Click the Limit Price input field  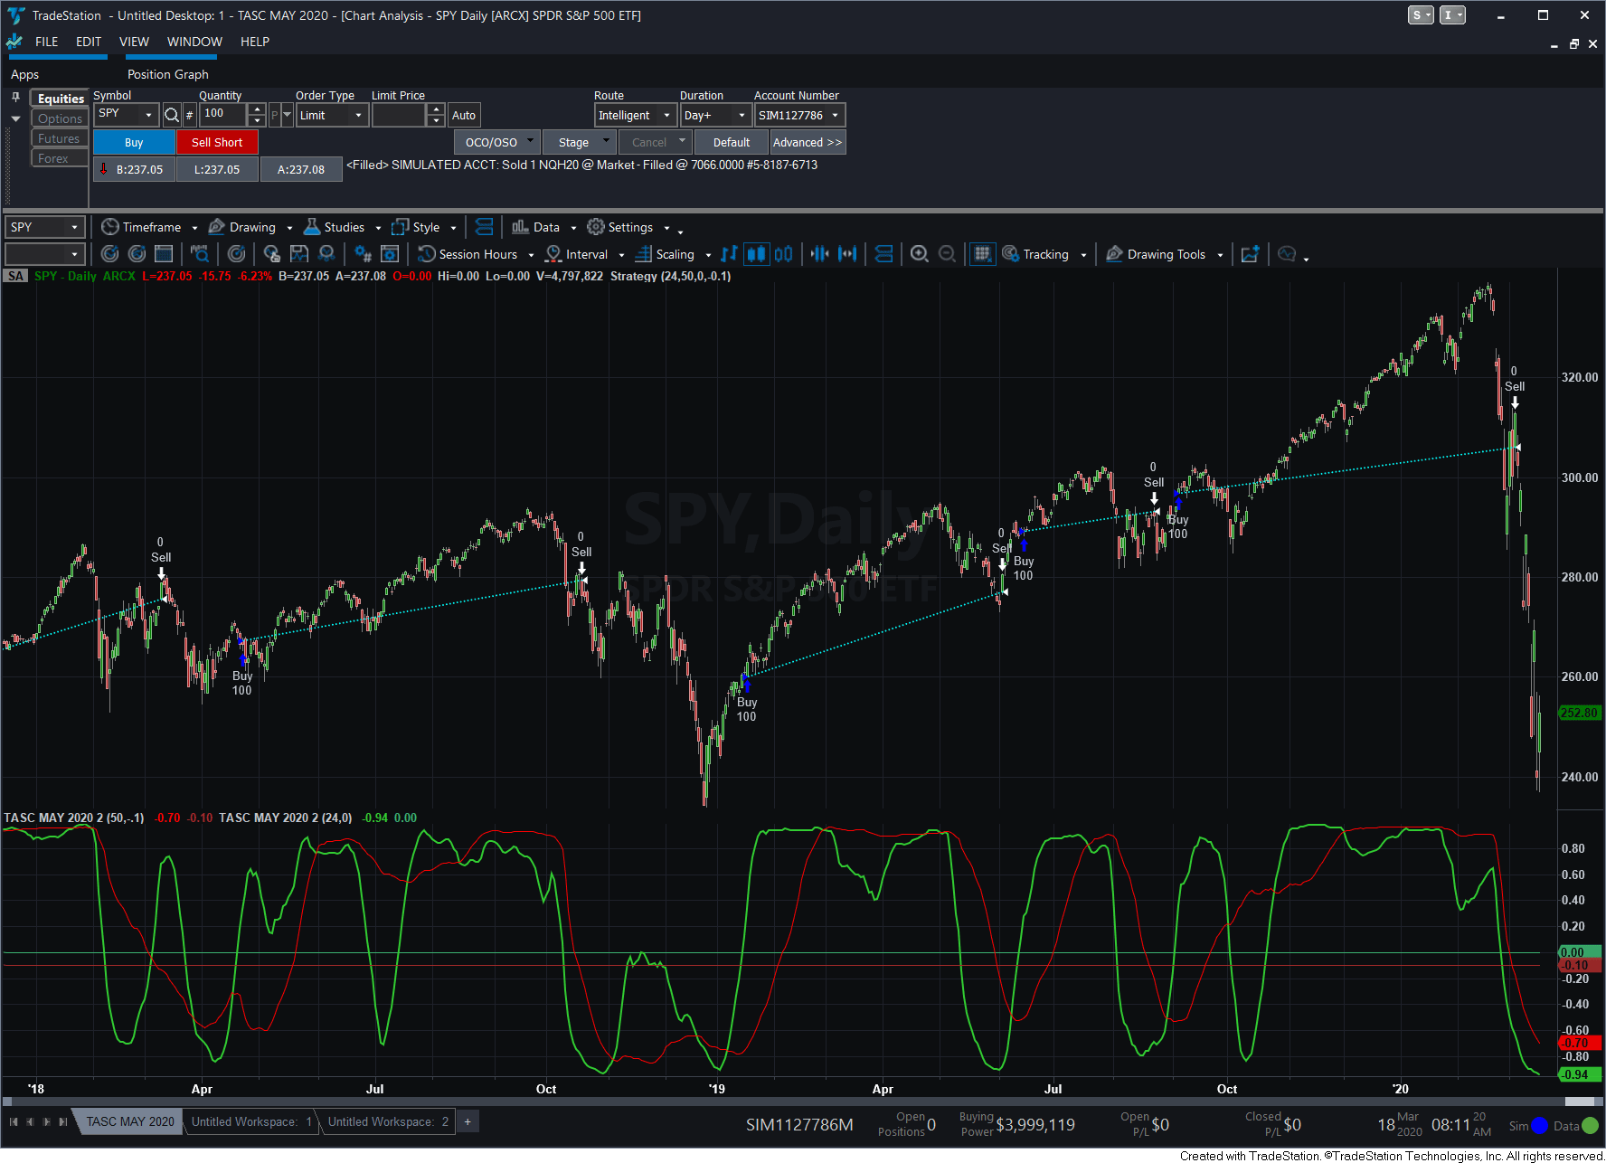[x=399, y=115]
